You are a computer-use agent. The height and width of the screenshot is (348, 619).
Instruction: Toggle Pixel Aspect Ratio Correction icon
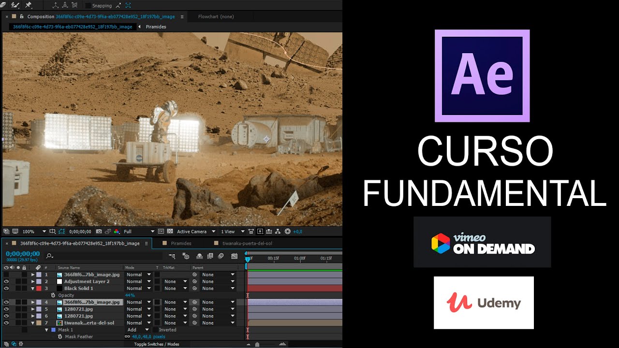[251, 232]
